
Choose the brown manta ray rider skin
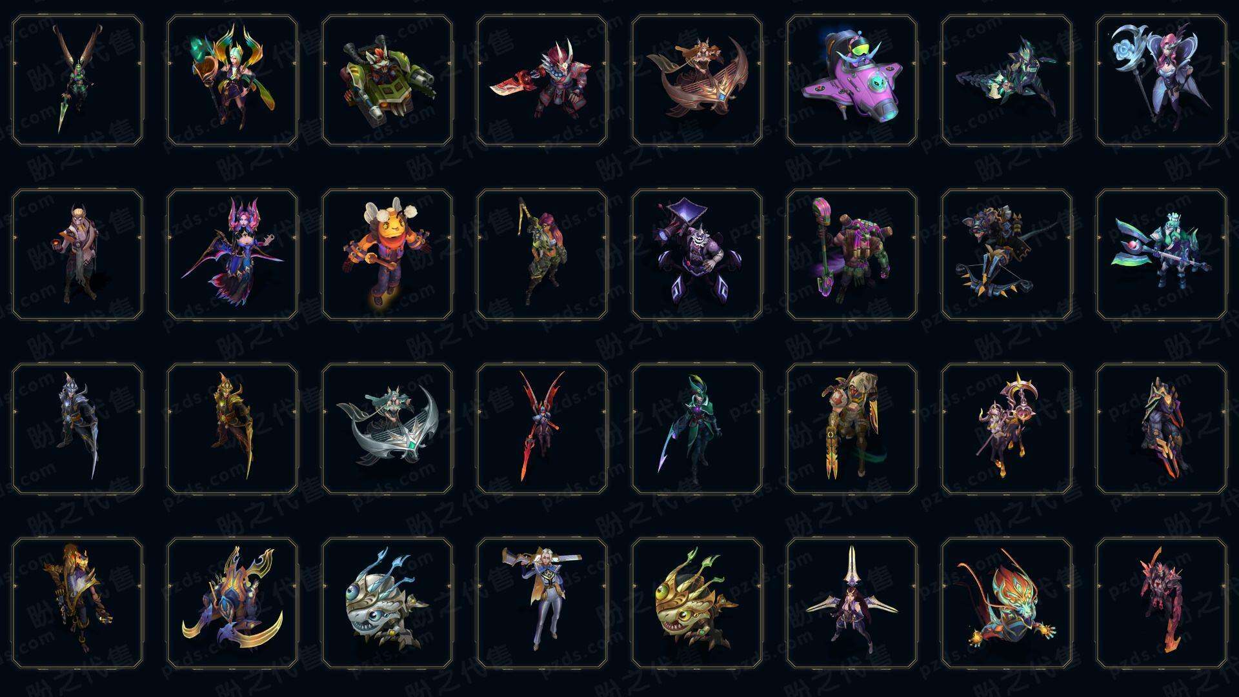click(697, 81)
